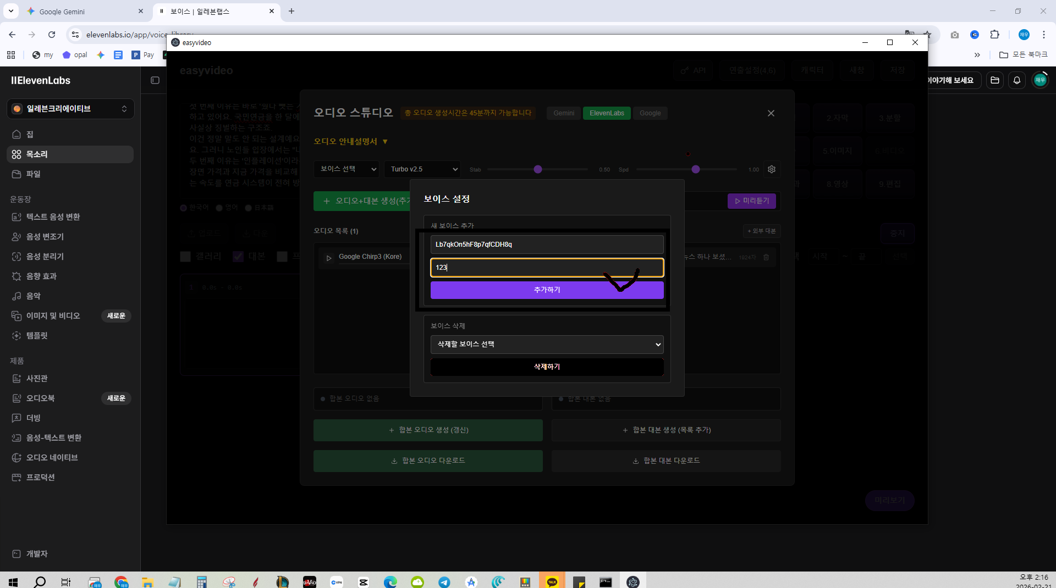Collapse the ElevenLabs sidebar panel toggle
This screenshot has height=588, width=1056.
pos(155,80)
